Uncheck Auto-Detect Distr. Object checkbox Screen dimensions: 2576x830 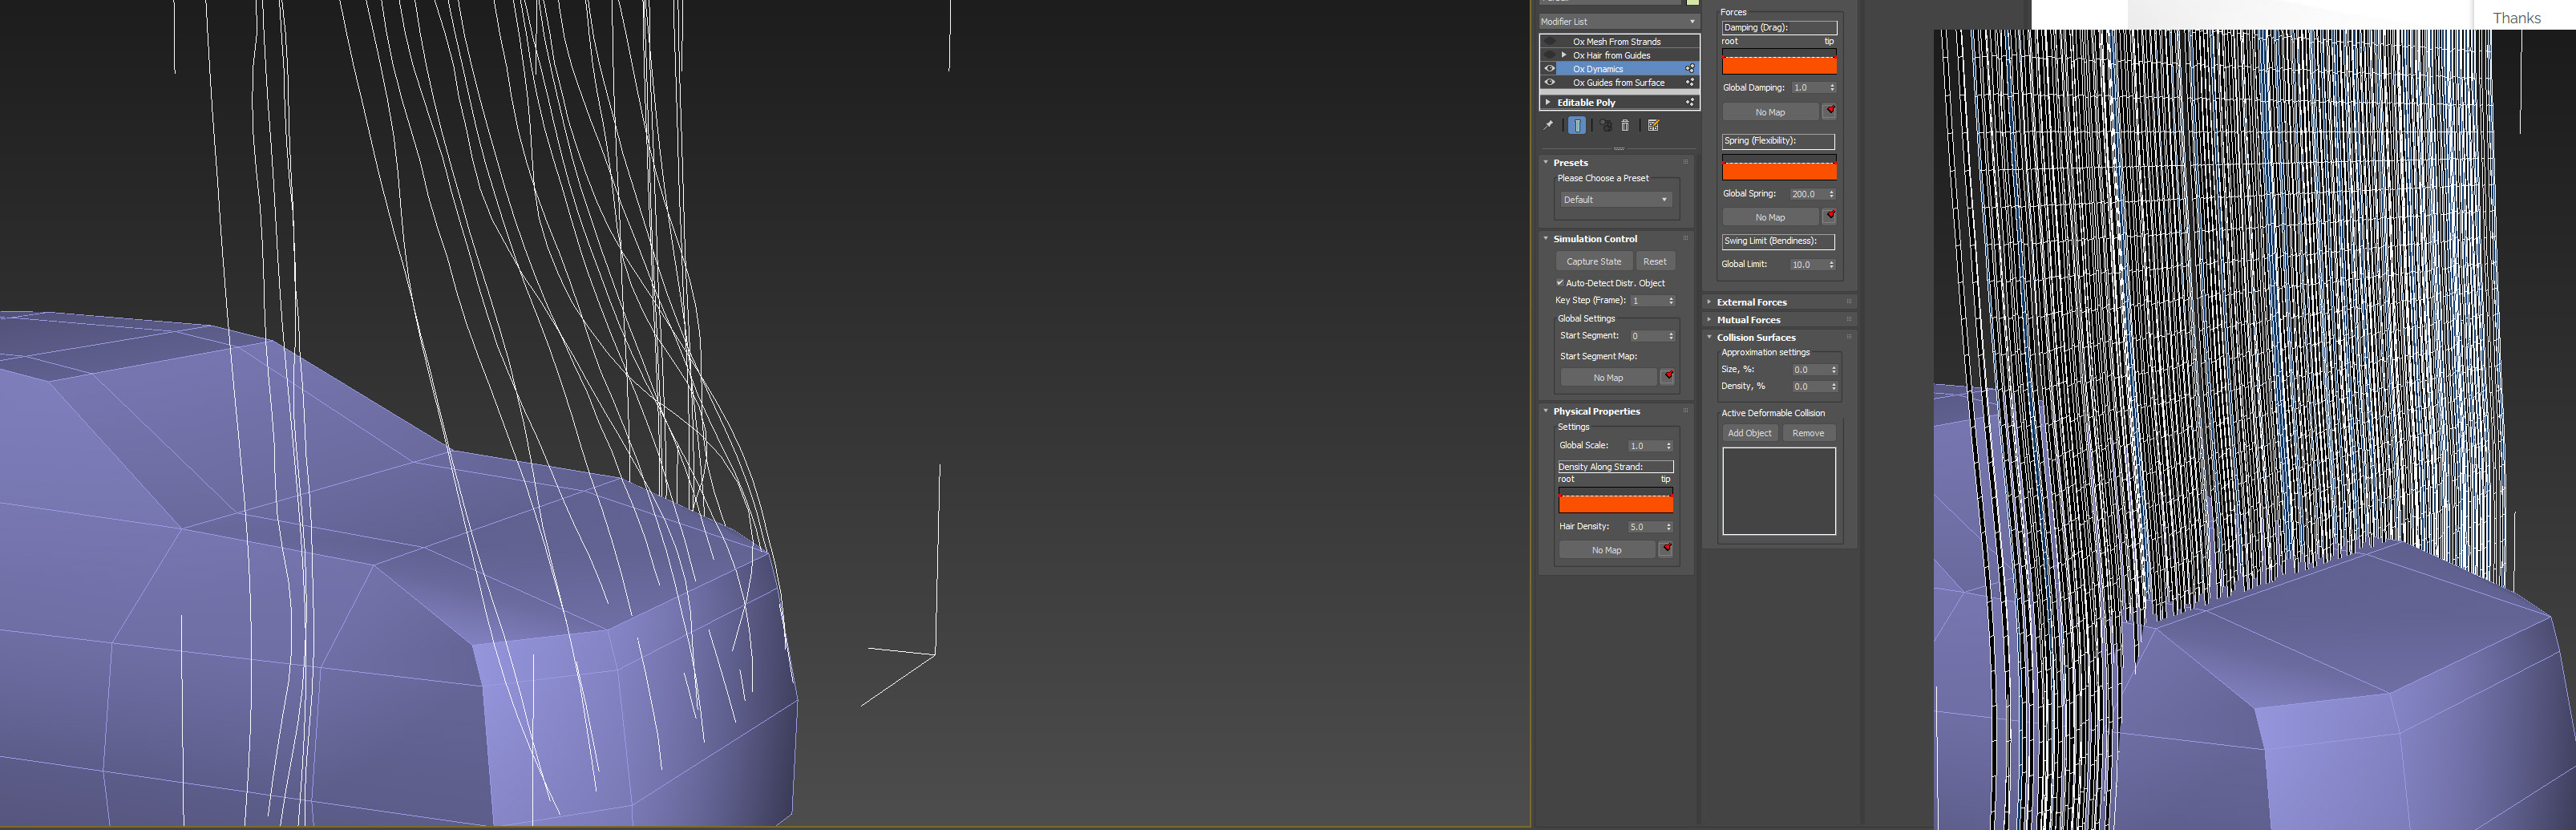point(1560,283)
